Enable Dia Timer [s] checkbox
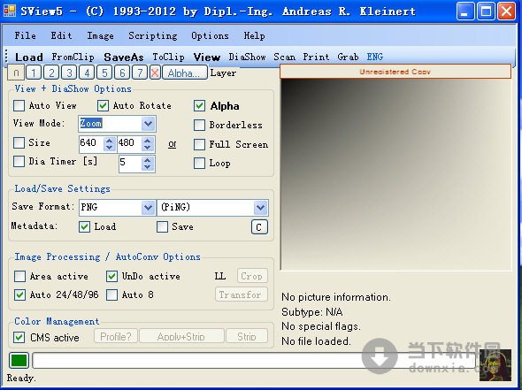This screenshot has height=390, width=522. pyautogui.click(x=19, y=161)
